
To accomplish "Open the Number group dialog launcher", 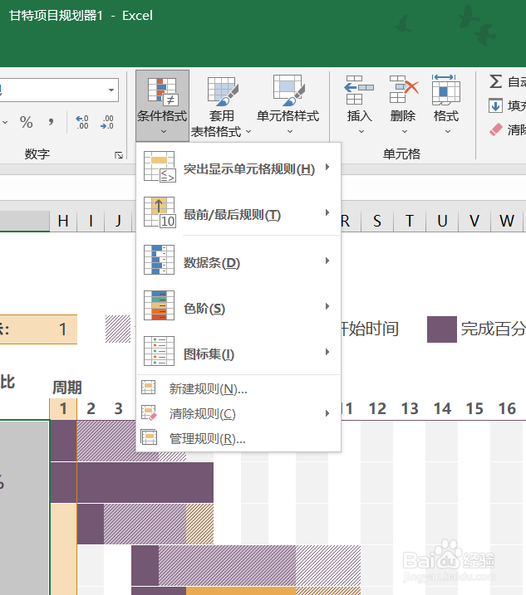I will 119,155.
